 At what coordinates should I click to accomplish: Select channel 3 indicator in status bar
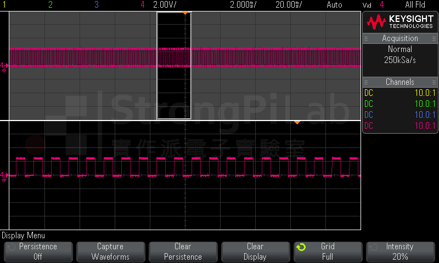coord(97,4)
